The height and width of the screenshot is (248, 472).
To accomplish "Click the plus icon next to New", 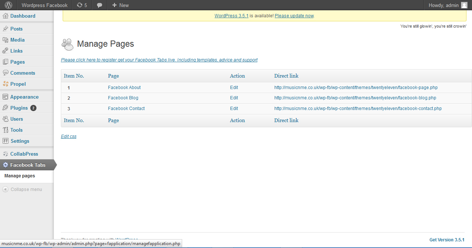I will (114, 5).
